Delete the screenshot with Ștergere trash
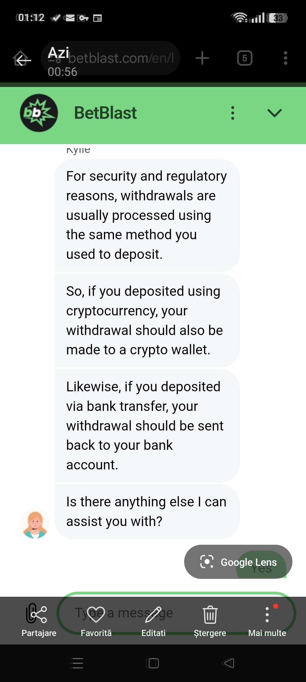Screen dimensions: 306x682 click(210, 620)
